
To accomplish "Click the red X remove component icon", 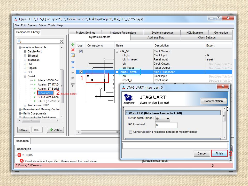I will (73, 50).
